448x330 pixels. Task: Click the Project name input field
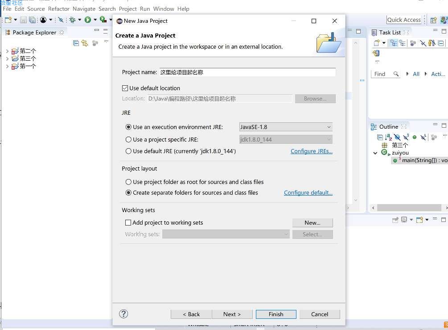point(247,72)
